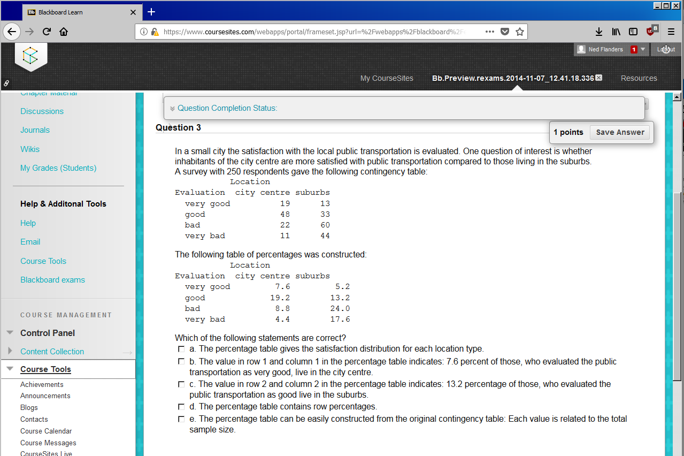Open the Help link
The width and height of the screenshot is (684, 456).
(28, 223)
